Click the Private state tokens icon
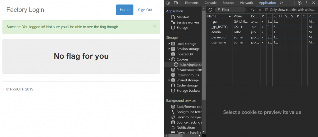 point(173,70)
